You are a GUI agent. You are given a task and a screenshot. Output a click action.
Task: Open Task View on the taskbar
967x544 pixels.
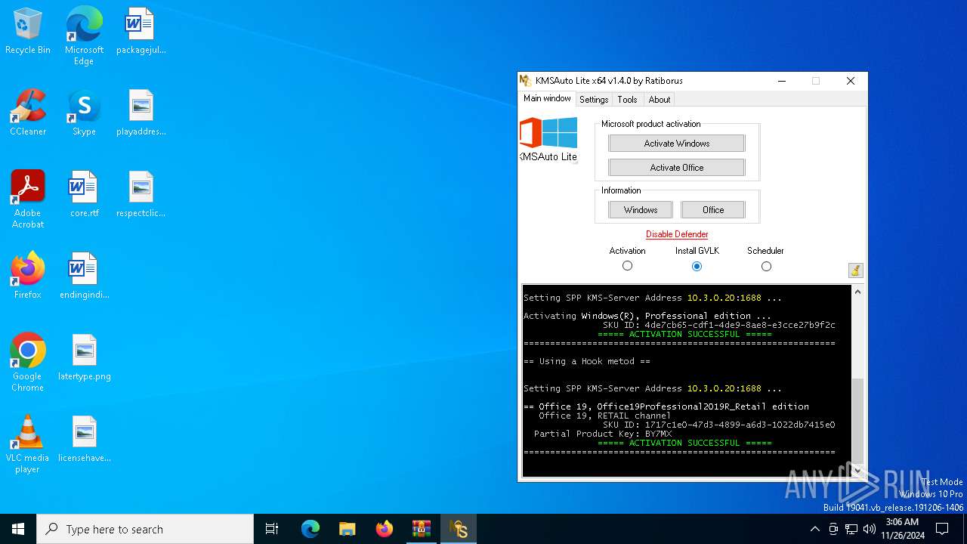coord(272,529)
